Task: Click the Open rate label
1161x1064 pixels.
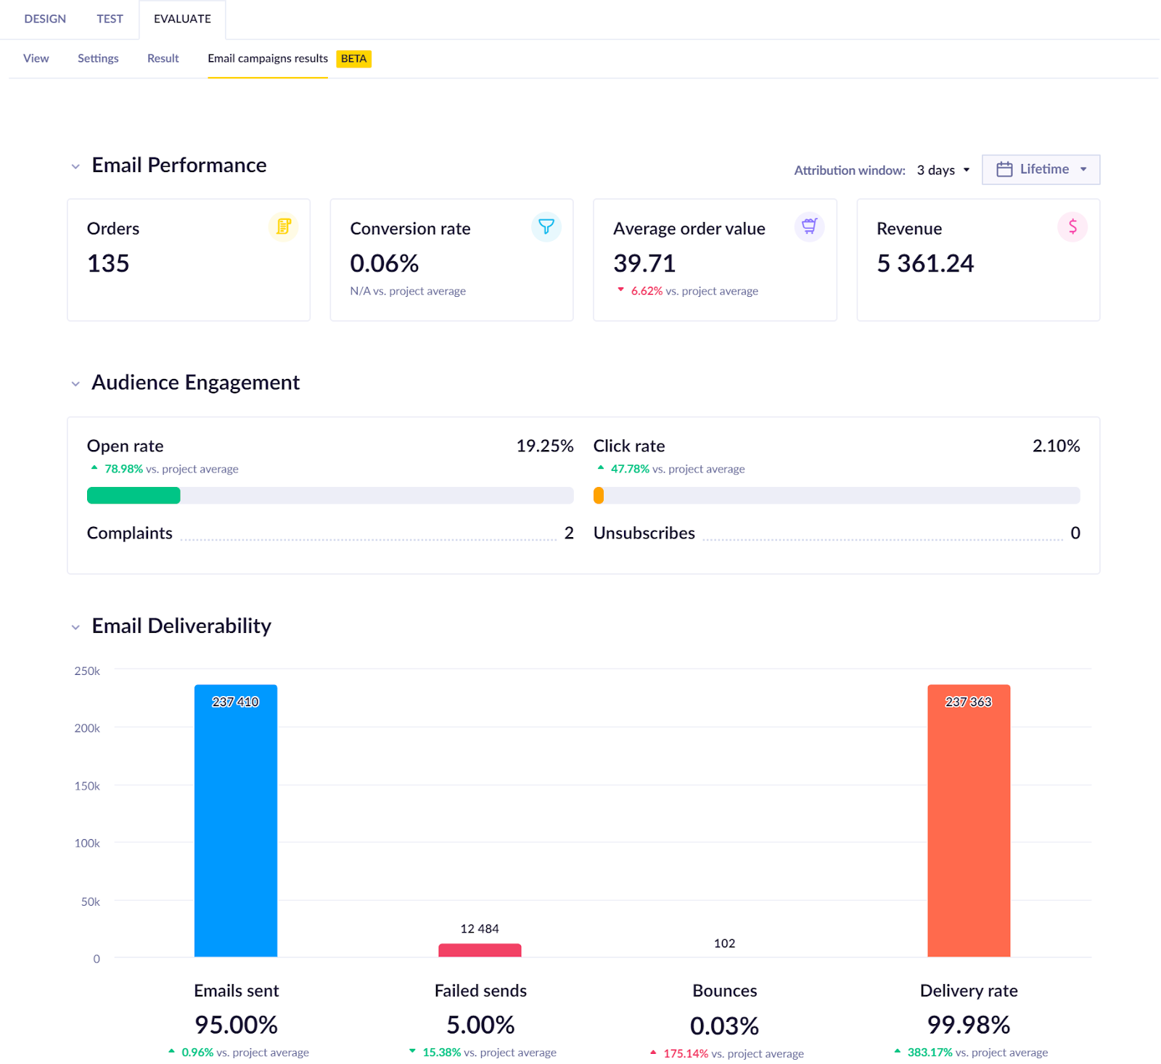Action: [125, 446]
